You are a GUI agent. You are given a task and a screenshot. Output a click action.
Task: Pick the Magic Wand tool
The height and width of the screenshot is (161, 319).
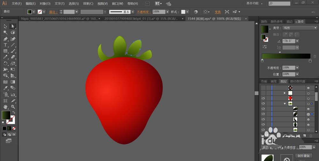click(5, 32)
